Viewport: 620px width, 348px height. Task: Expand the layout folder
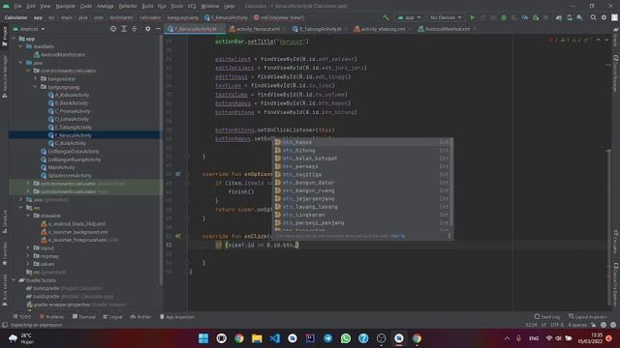pyautogui.click(x=28, y=247)
